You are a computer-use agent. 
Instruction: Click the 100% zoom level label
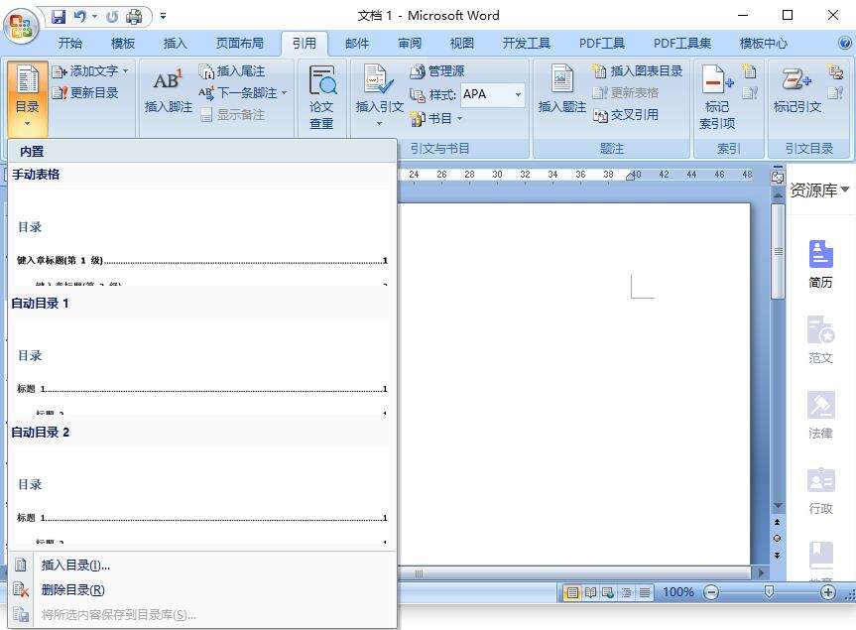click(678, 592)
